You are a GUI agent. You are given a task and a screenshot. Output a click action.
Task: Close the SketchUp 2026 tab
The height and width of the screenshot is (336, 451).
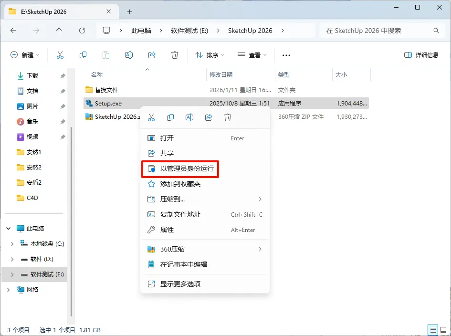coord(109,11)
